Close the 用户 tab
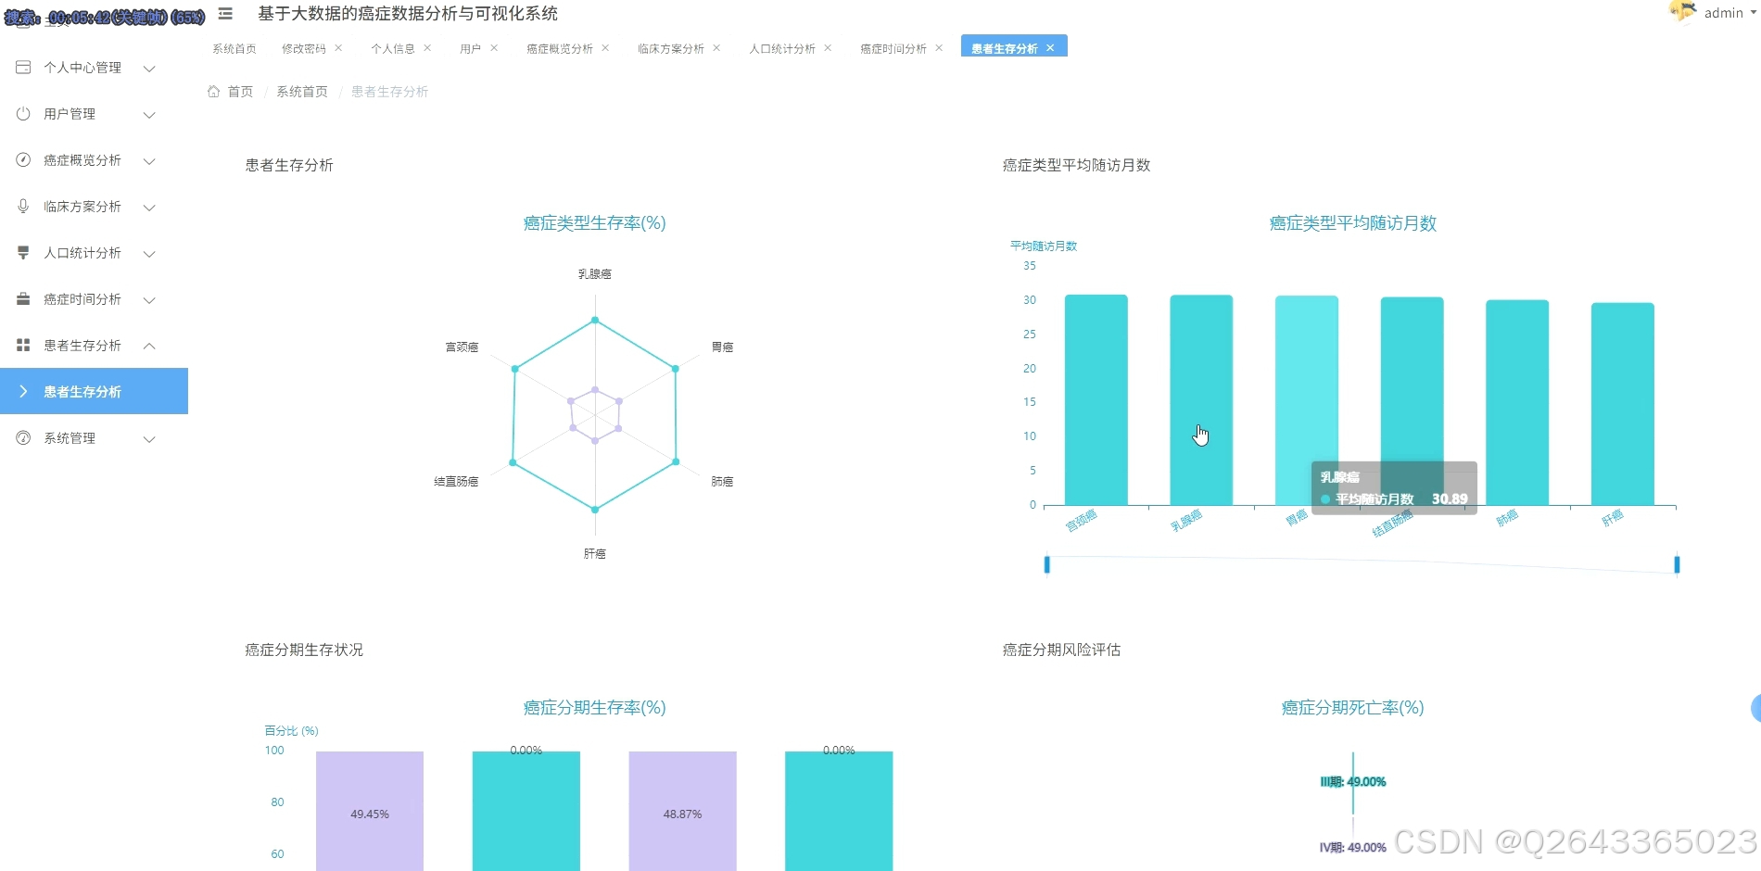Image resolution: width=1761 pixels, height=871 pixels. pyautogui.click(x=492, y=47)
